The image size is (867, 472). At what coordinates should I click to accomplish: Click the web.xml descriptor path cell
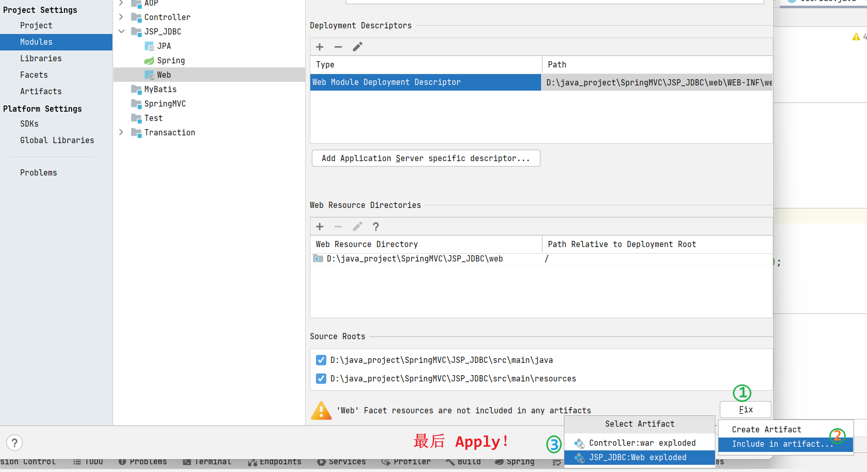pyautogui.click(x=657, y=82)
